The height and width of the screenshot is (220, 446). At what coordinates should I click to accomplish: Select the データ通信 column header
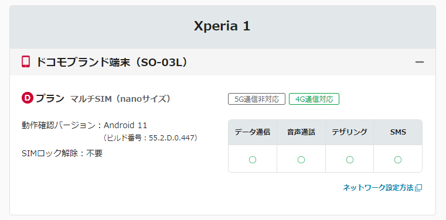click(253, 132)
